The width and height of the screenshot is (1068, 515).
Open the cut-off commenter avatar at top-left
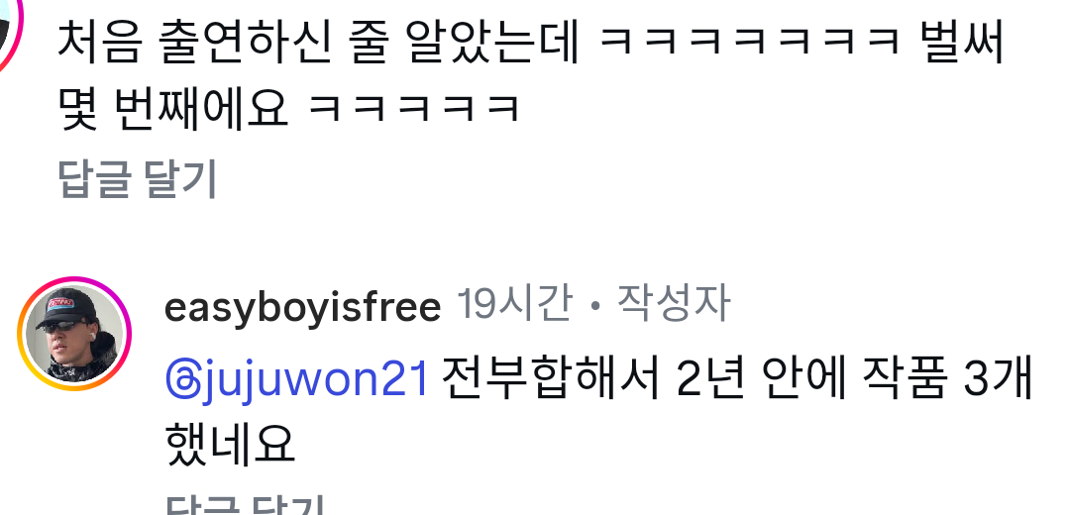tap(10, 31)
